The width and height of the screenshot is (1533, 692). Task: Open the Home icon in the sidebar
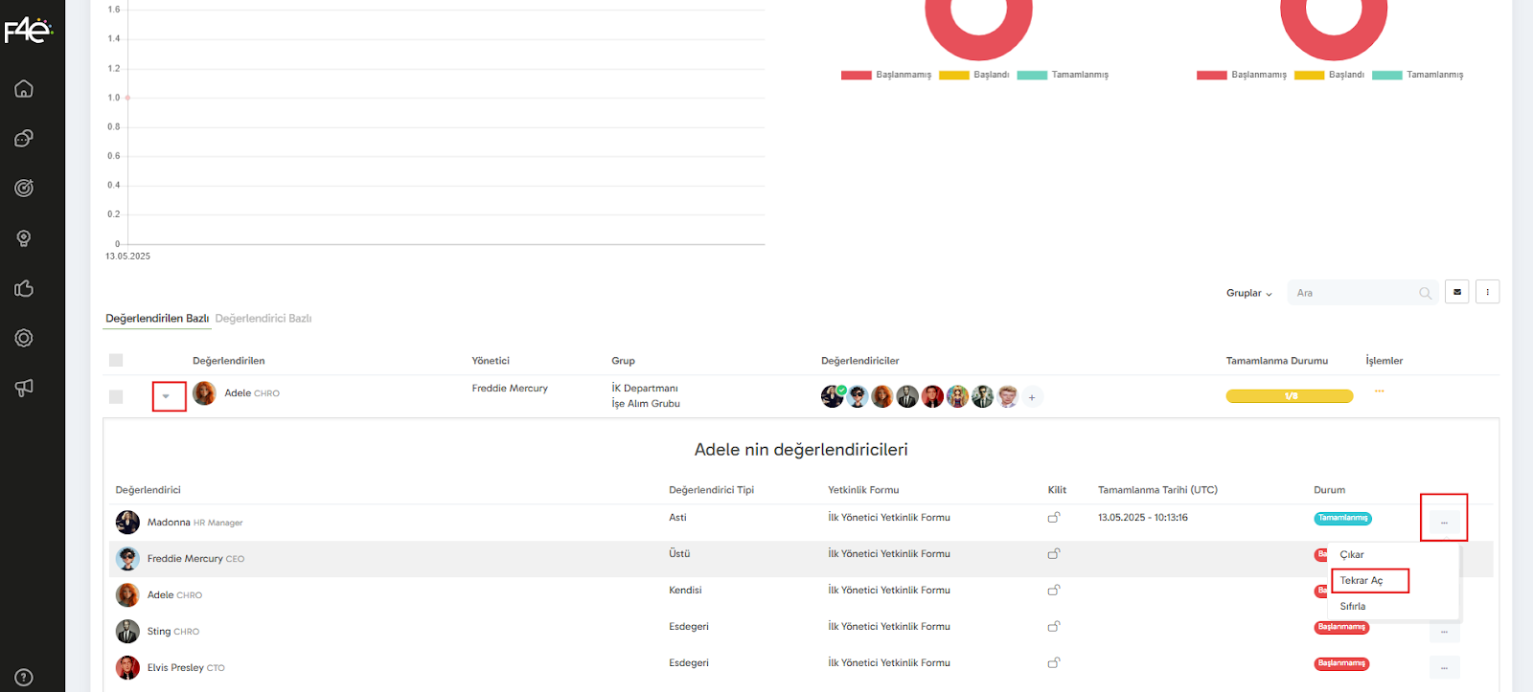pyautogui.click(x=24, y=89)
